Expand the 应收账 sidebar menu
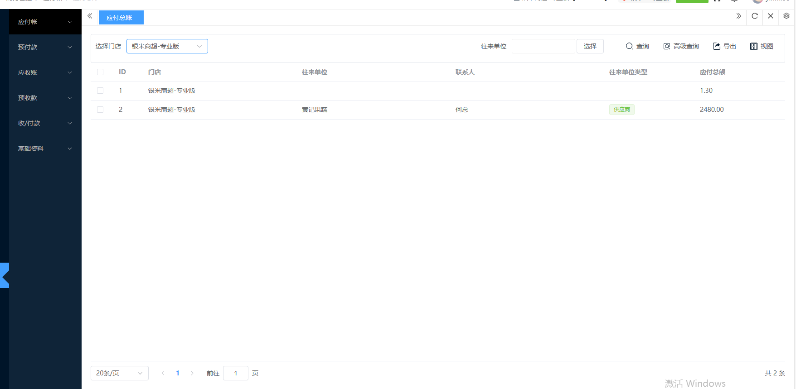Screen dimensions: 796x389 45,72
